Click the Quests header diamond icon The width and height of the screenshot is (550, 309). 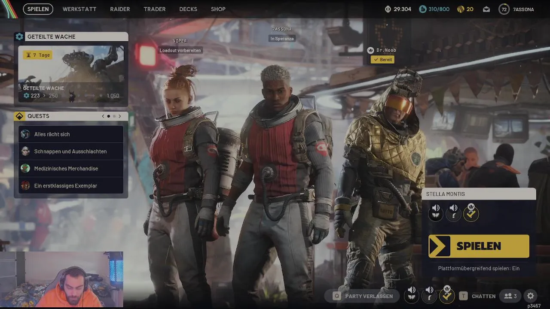click(x=19, y=116)
